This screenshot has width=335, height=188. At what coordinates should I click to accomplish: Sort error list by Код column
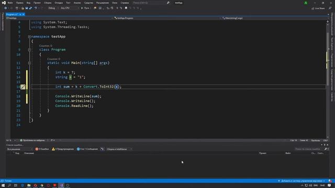[17, 153]
